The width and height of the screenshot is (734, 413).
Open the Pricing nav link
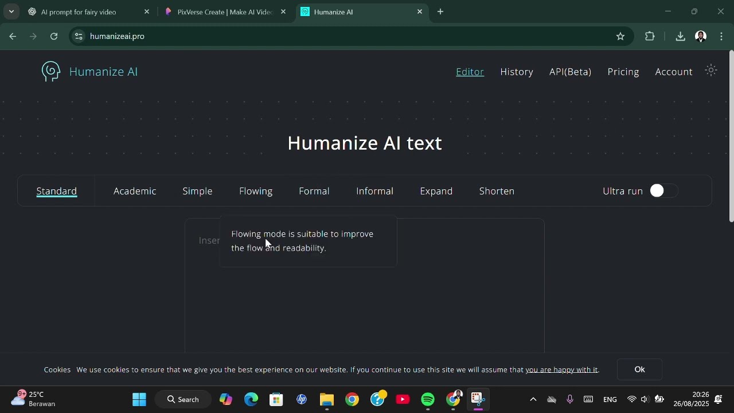tap(623, 72)
